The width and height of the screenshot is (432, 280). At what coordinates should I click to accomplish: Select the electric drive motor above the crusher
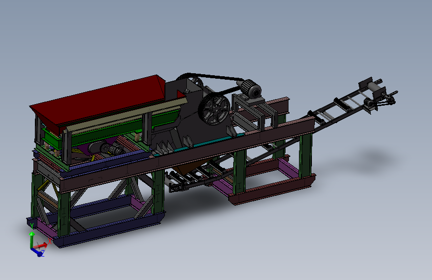click(x=250, y=89)
